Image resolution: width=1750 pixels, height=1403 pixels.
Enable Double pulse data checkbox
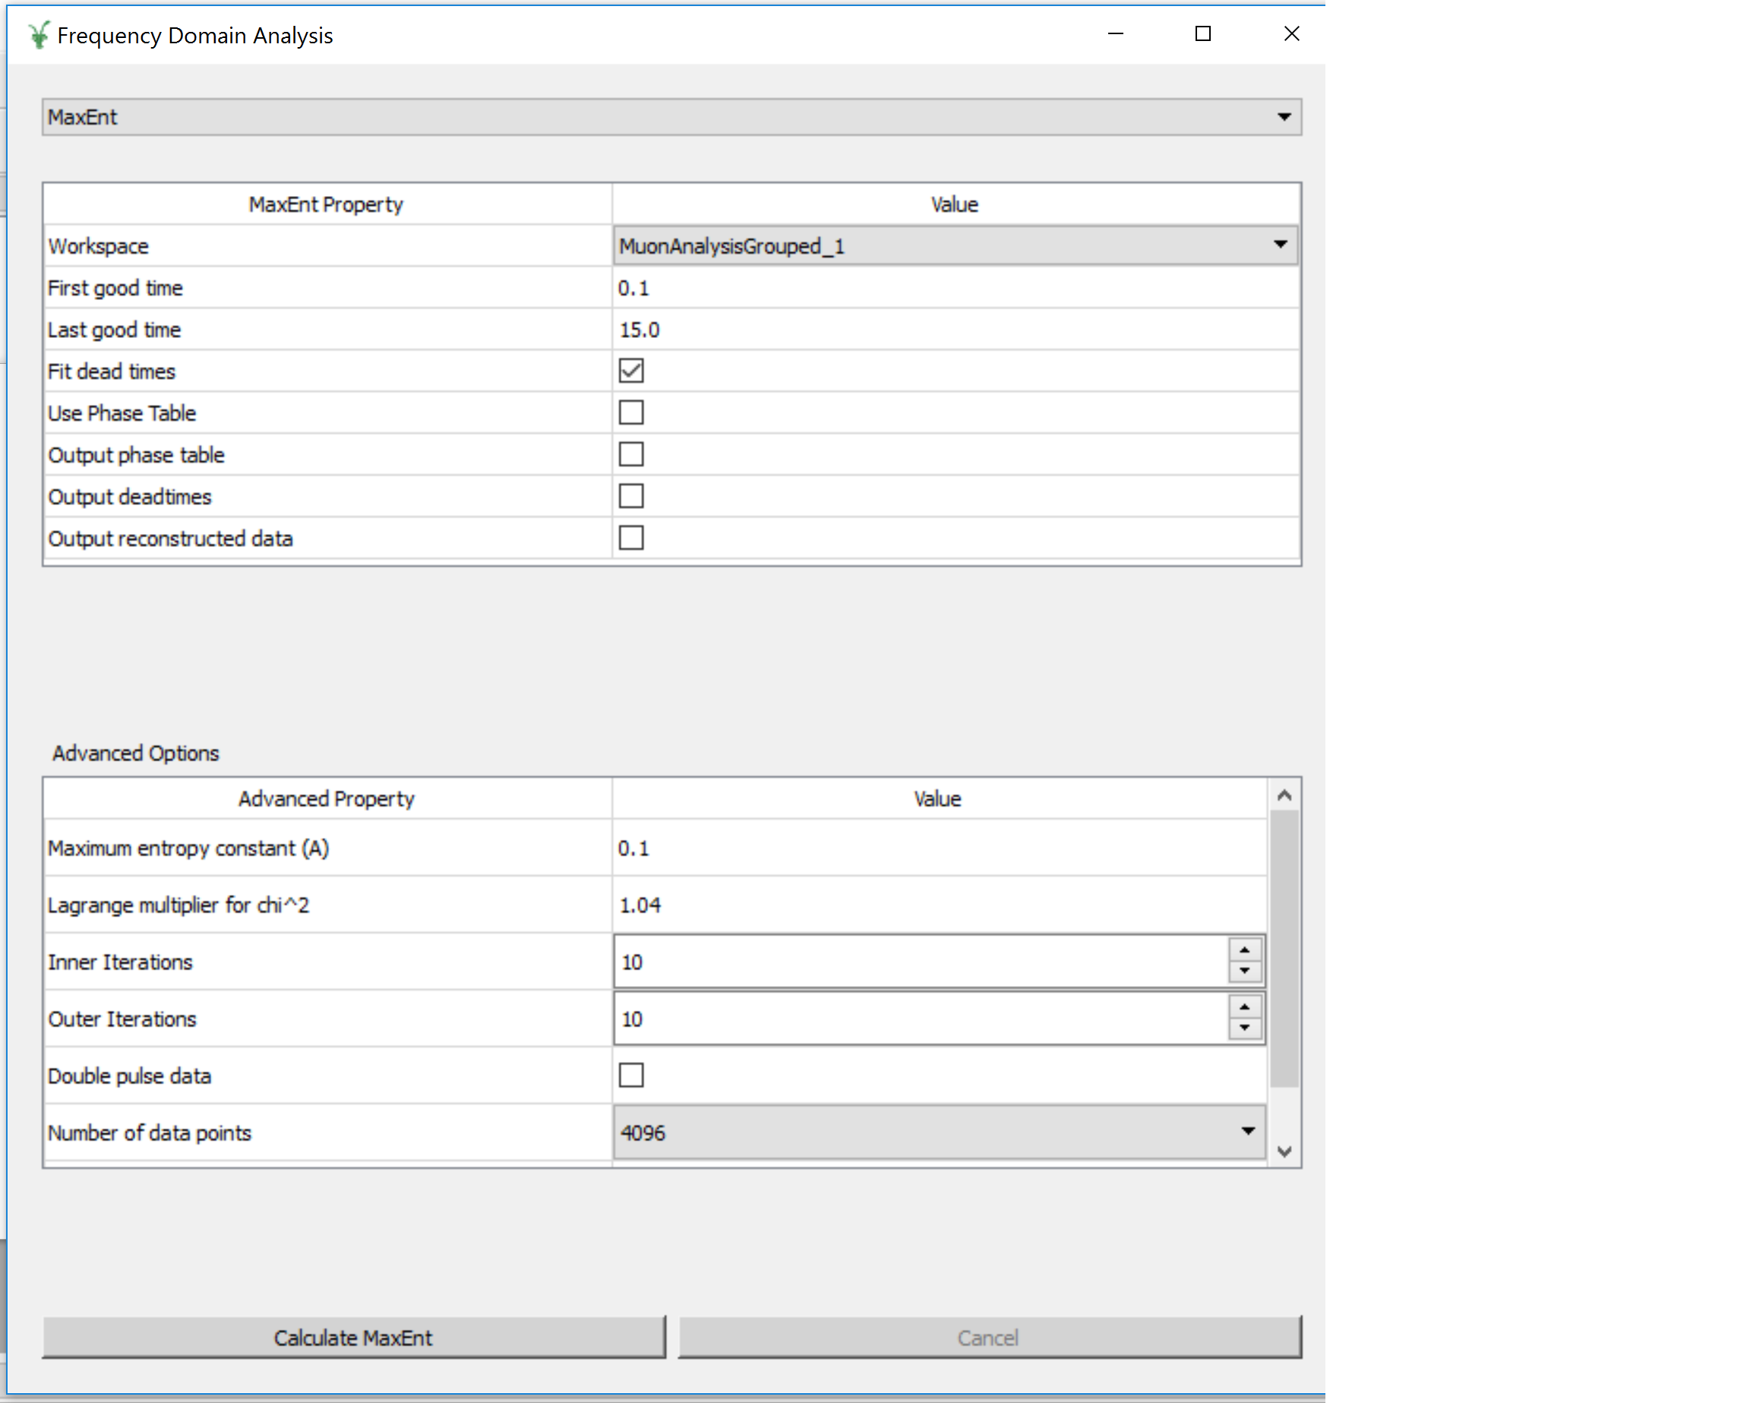coord(630,1075)
